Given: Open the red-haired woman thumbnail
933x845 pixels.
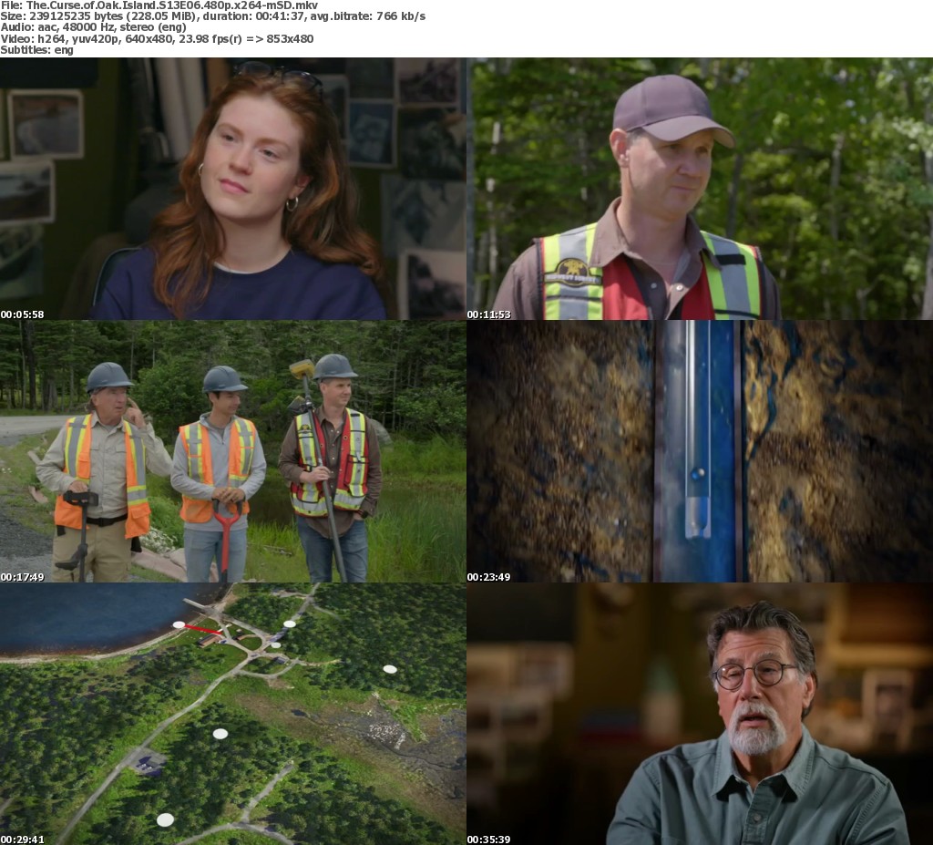Looking at the screenshot, I should click(233, 189).
